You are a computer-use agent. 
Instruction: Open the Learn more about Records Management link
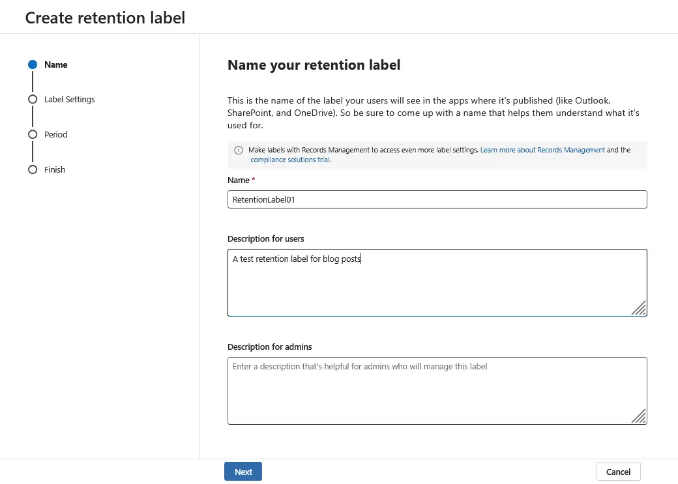click(x=542, y=149)
